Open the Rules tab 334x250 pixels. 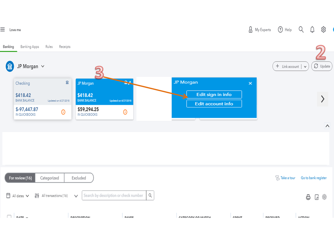pos(49,46)
